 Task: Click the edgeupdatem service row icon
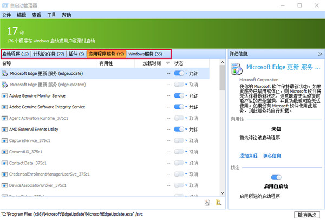4,85
